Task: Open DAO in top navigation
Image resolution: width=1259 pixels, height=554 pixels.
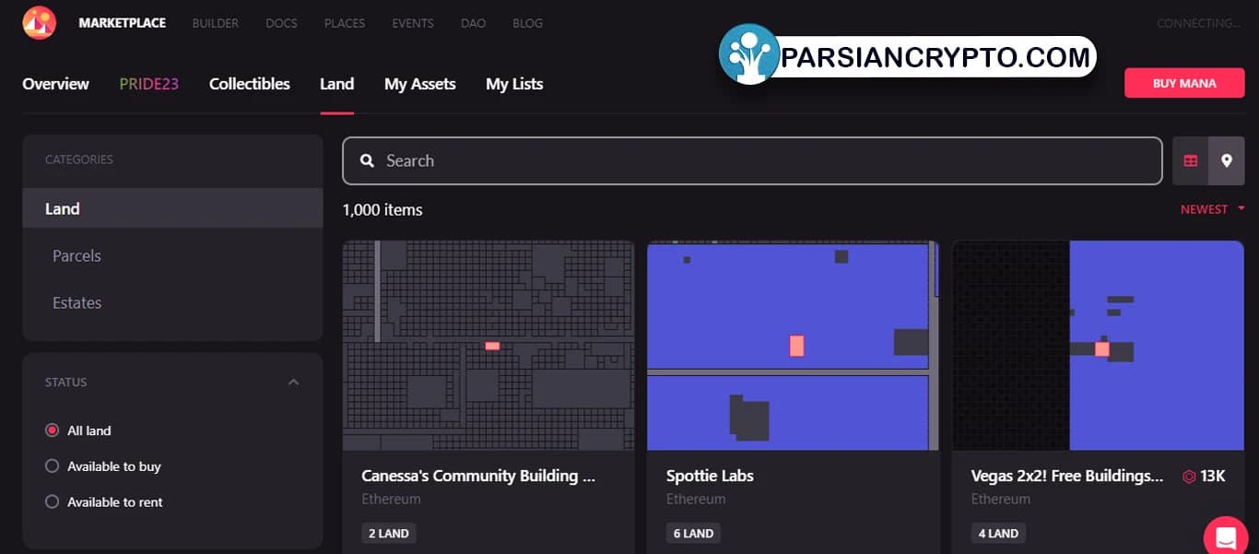Action: tap(473, 23)
